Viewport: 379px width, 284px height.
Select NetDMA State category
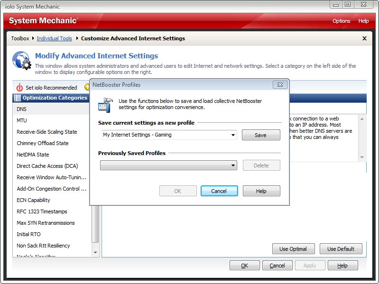(51, 155)
